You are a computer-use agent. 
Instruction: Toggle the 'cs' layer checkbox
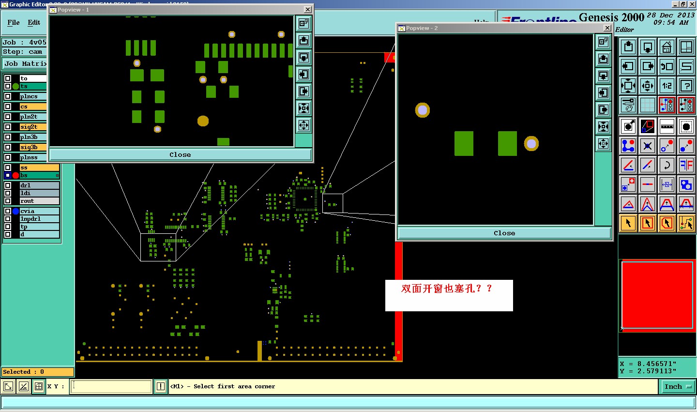coord(8,107)
